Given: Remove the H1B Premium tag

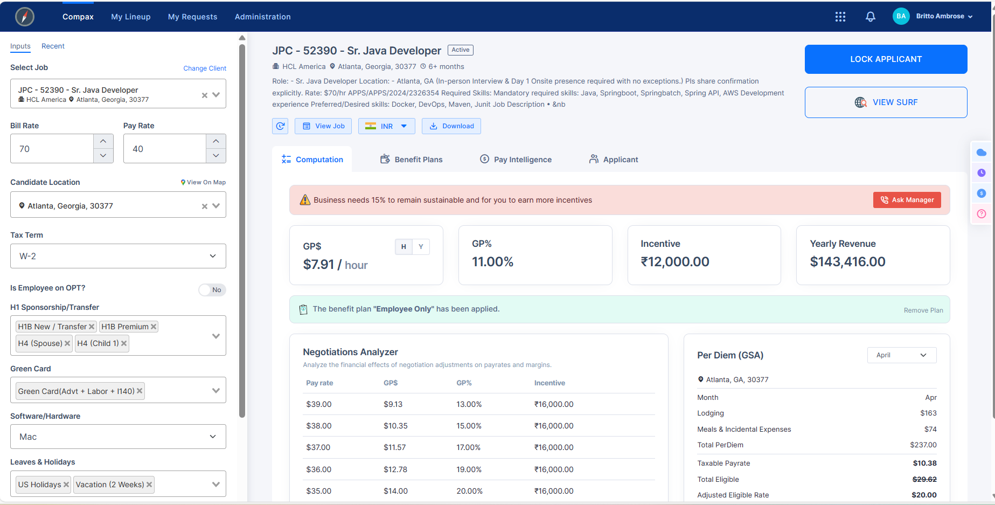Looking at the screenshot, I should pos(154,326).
